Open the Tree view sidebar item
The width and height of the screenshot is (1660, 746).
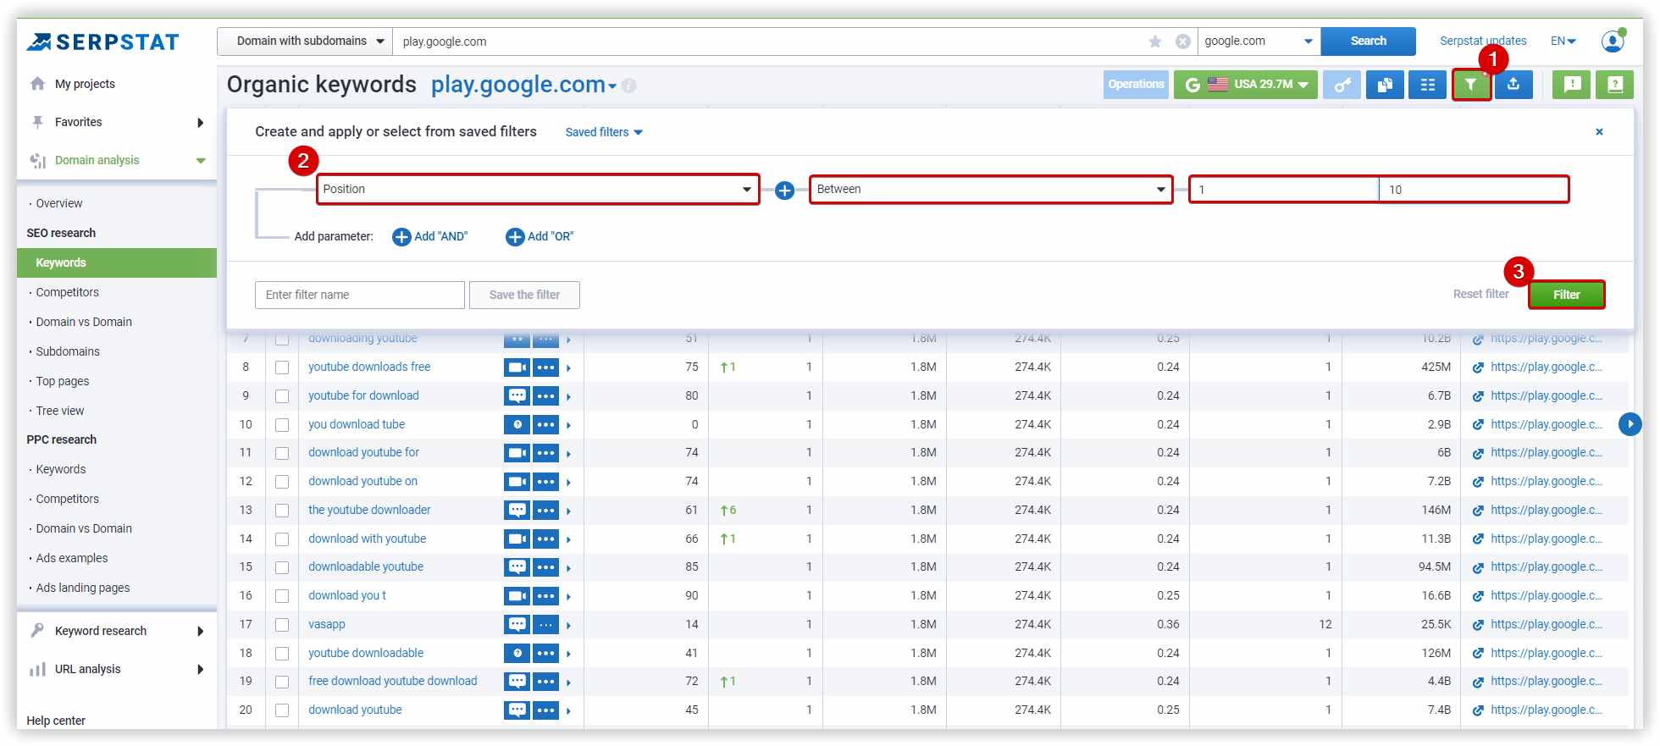tap(60, 412)
